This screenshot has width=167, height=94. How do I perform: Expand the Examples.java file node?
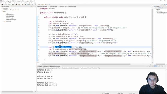(x=5, y=15)
